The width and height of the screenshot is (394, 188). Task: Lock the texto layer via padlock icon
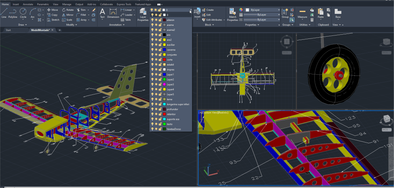point(160,124)
